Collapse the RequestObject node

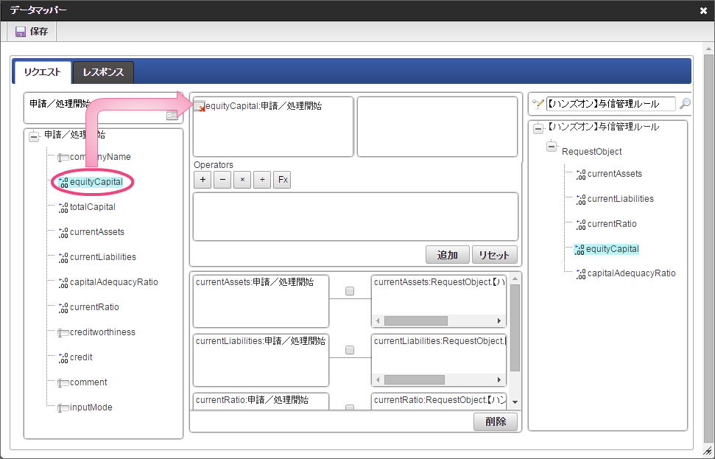click(x=552, y=147)
